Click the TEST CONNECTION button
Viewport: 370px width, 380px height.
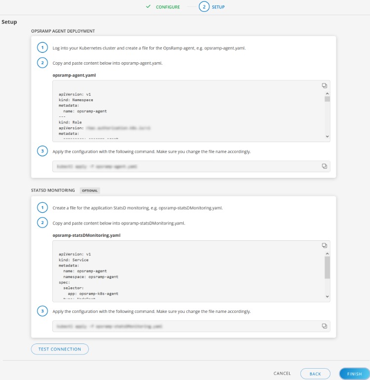[x=60, y=349]
